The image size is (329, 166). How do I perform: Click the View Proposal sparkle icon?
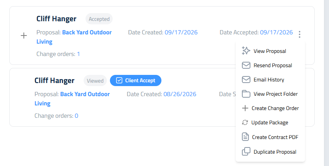click(x=246, y=51)
